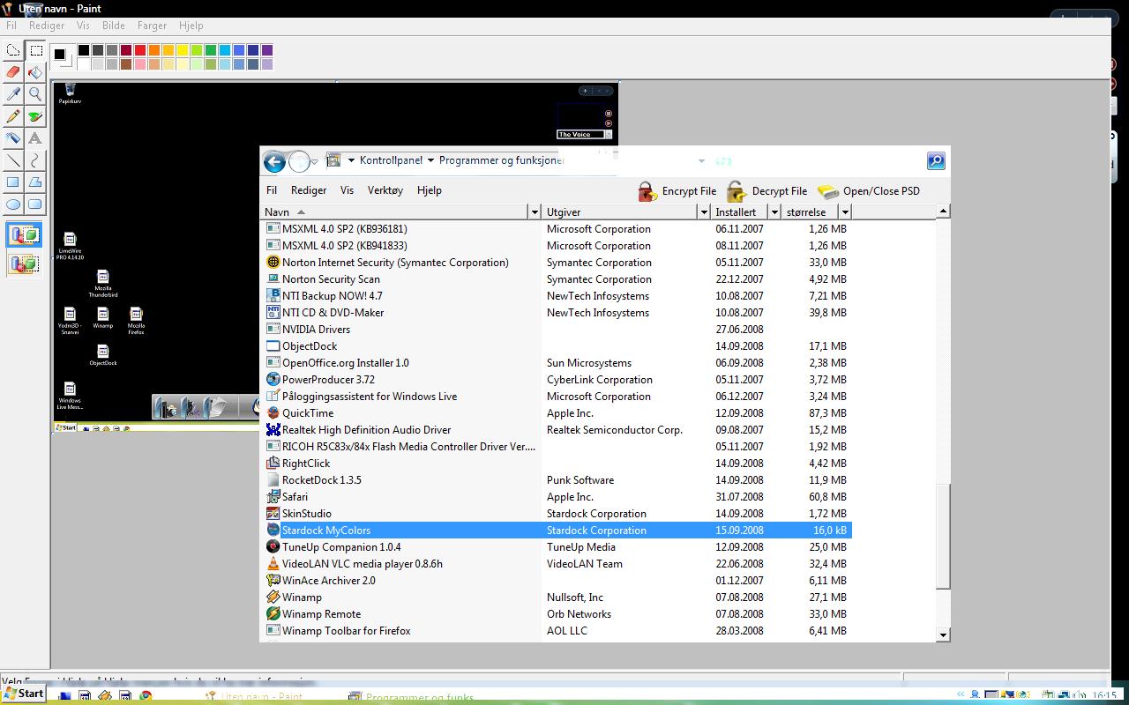
Task: Select the Winamp Toolbar for Firefox entry
Action: [x=346, y=631]
